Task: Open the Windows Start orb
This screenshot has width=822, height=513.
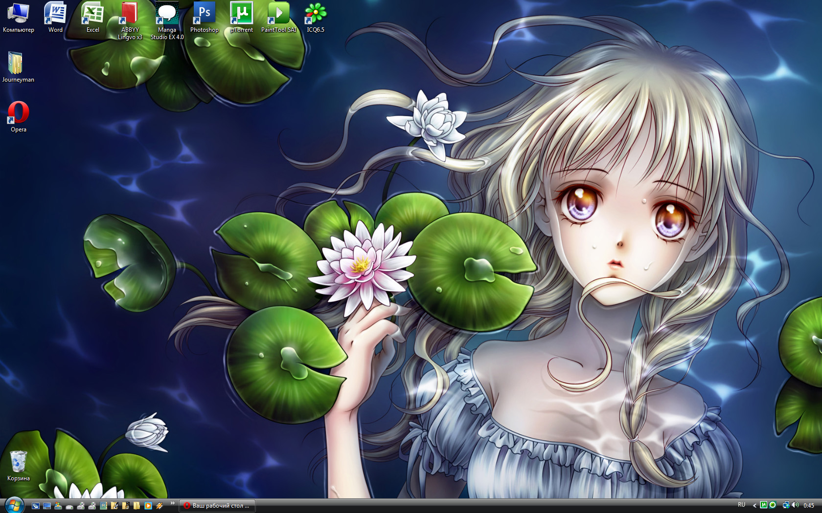Action: [14, 506]
